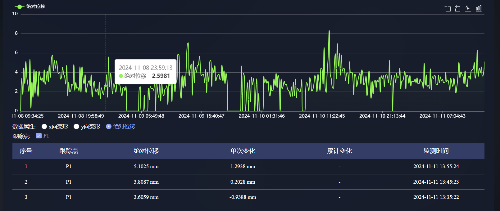
Task: Click timestamp 2024-11-11 13:45:23 in table
Action: click(x=436, y=182)
